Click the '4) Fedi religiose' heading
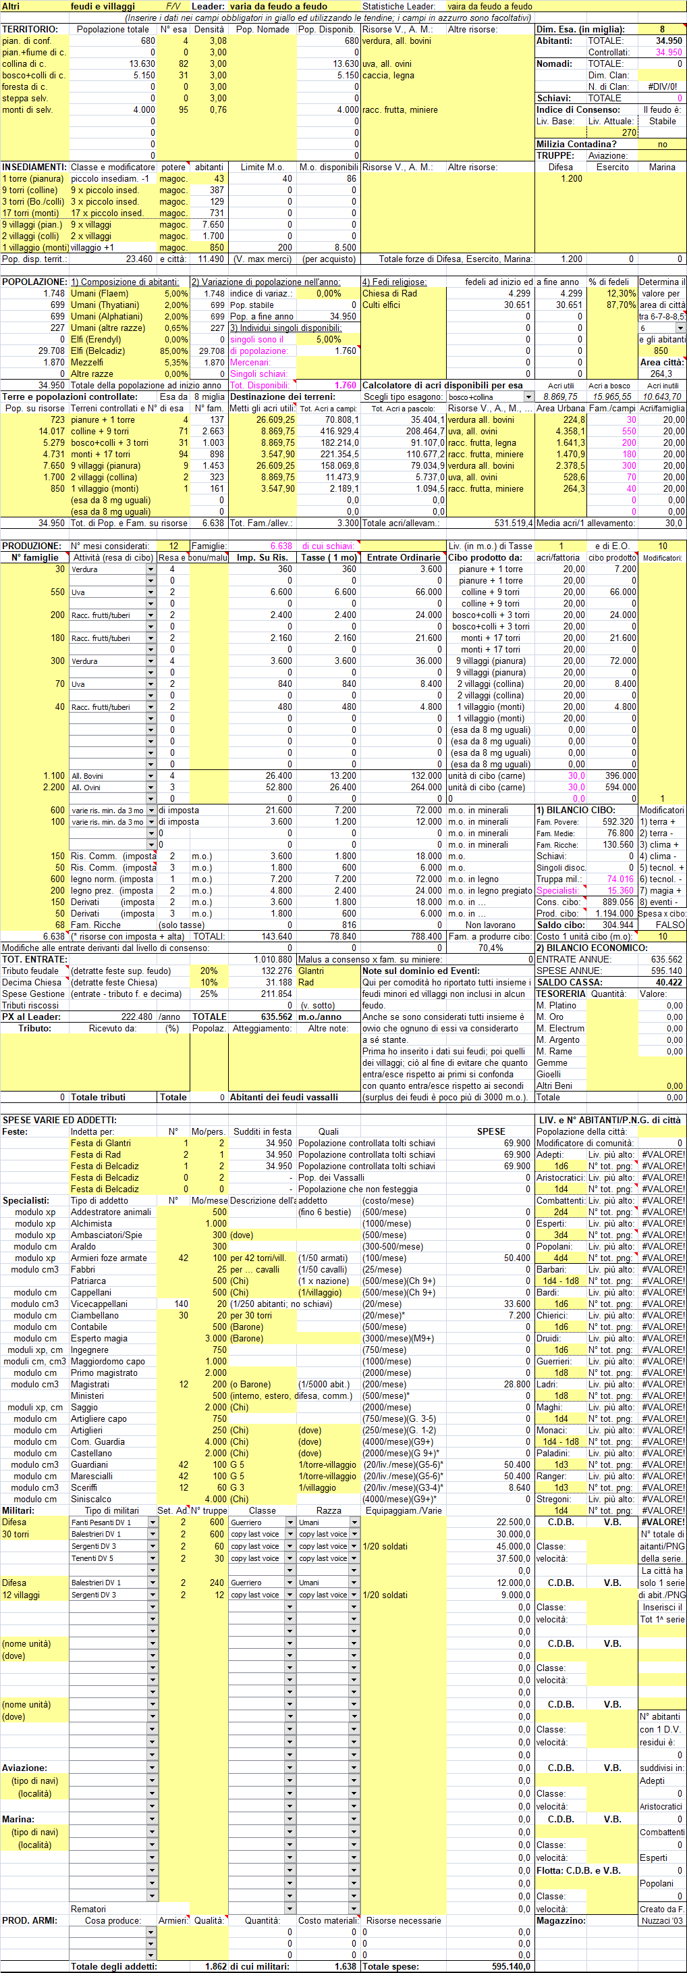The height and width of the screenshot is (1973, 687). click(x=395, y=282)
